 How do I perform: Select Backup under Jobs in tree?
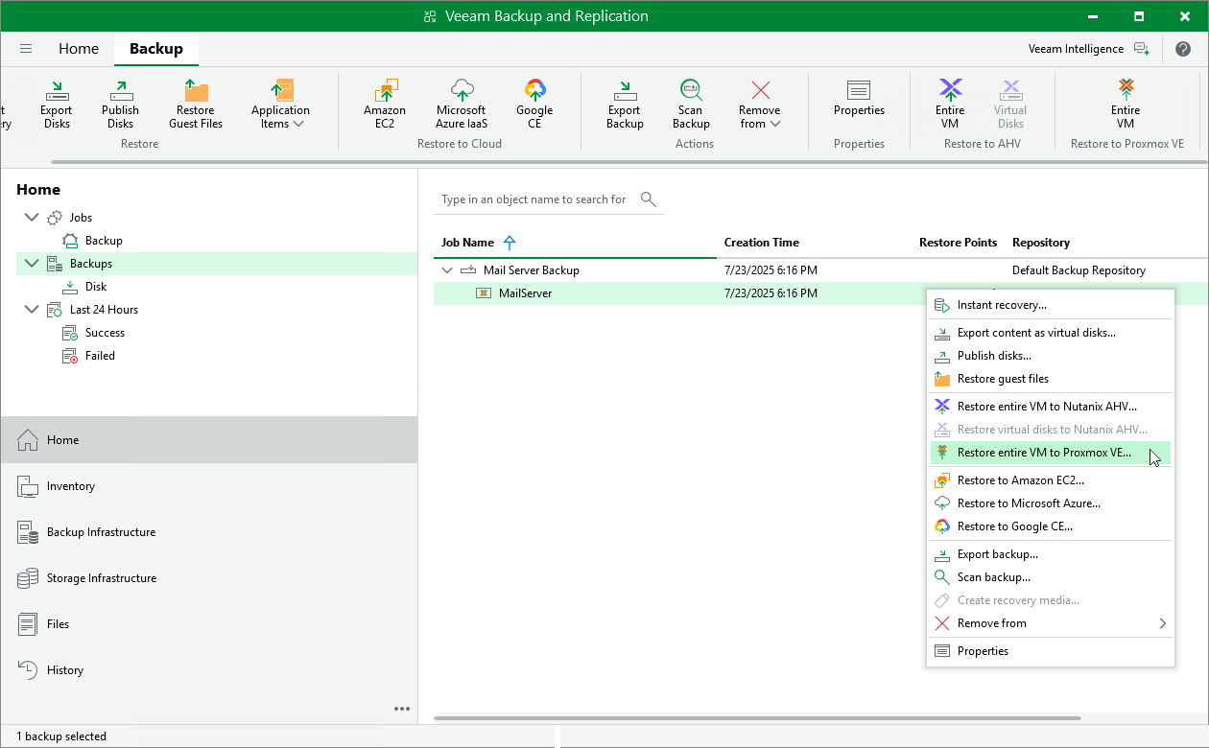(104, 241)
